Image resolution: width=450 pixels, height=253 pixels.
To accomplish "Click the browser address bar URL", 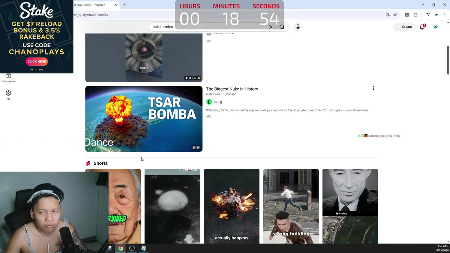I will pyautogui.click(x=91, y=15).
